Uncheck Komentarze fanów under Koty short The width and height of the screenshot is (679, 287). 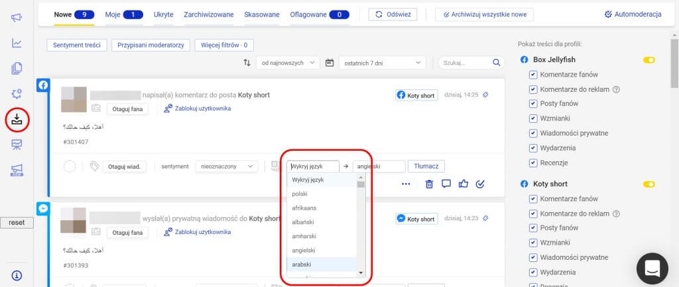pyautogui.click(x=533, y=199)
